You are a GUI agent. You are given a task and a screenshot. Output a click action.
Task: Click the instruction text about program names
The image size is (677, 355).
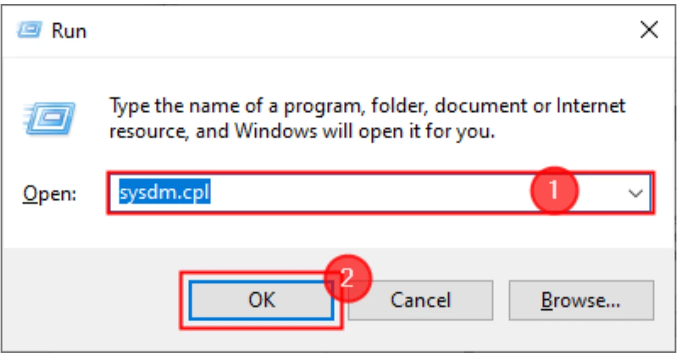[322, 117]
